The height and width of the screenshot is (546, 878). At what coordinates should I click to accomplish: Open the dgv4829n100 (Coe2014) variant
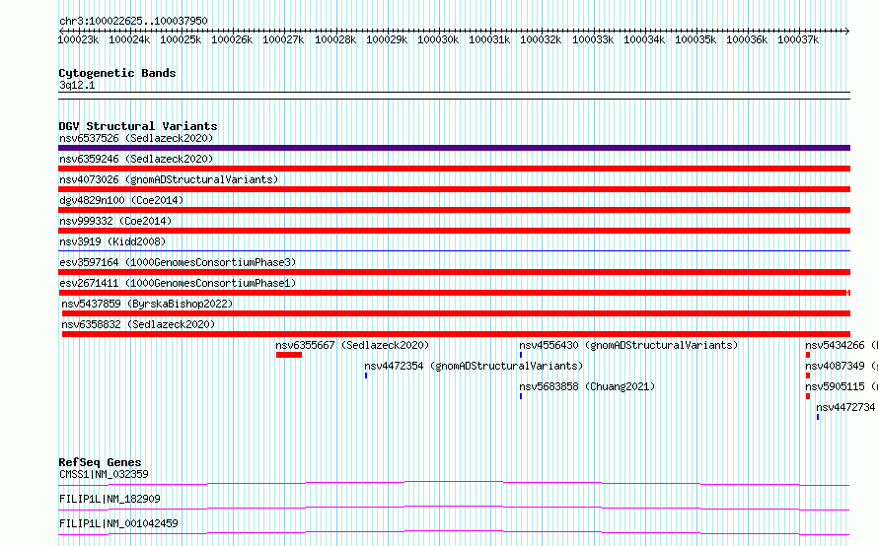point(121,200)
